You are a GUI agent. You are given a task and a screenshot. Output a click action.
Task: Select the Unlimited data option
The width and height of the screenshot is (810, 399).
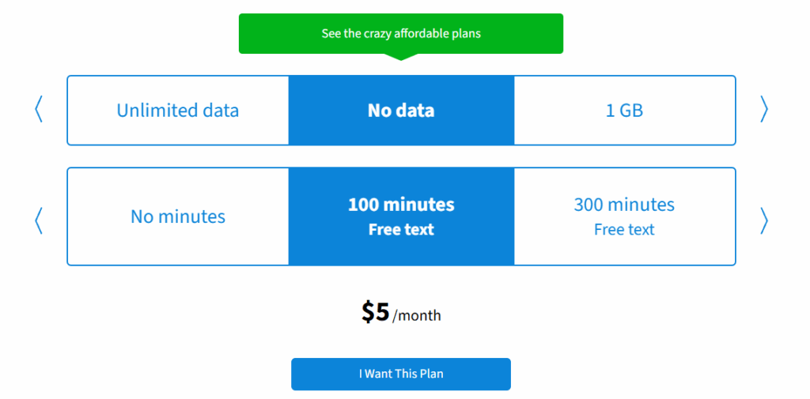[177, 111]
